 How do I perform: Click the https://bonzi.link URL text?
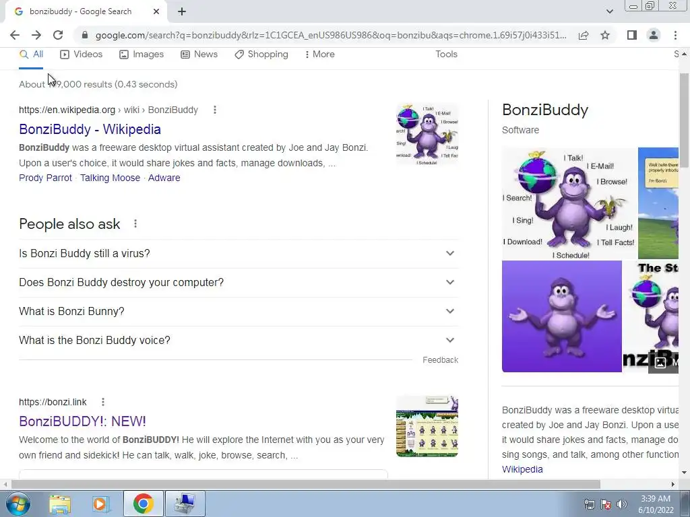[53, 402]
